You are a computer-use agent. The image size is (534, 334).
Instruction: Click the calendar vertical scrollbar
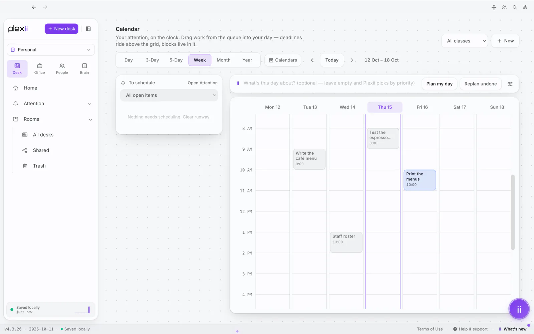pos(513,212)
